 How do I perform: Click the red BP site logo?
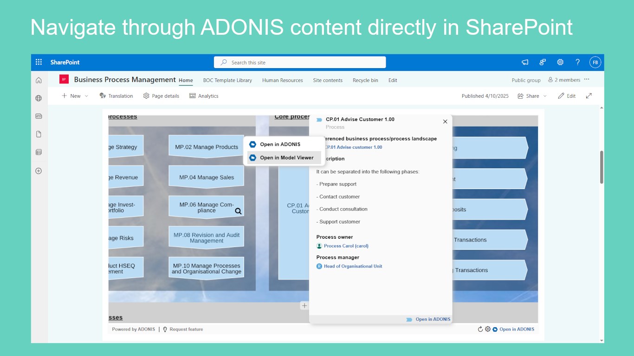click(x=64, y=79)
